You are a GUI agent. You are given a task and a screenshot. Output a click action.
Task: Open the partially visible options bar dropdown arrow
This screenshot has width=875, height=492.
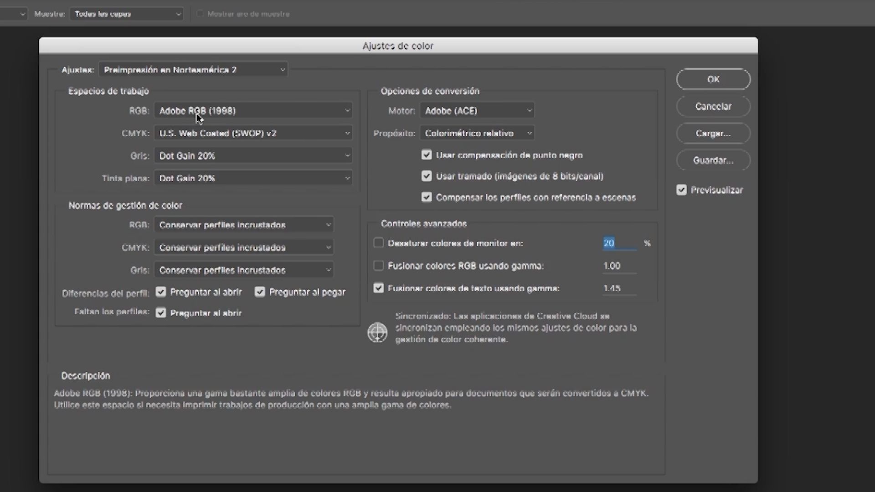(x=22, y=14)
